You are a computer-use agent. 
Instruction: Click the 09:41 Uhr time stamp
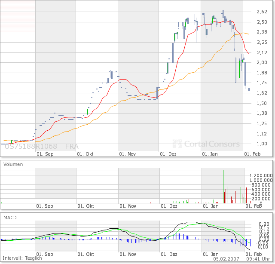coord(258,259)
